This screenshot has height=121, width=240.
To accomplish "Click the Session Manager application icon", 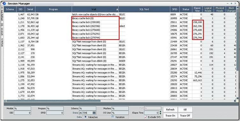I will click(x=4, y=4).
